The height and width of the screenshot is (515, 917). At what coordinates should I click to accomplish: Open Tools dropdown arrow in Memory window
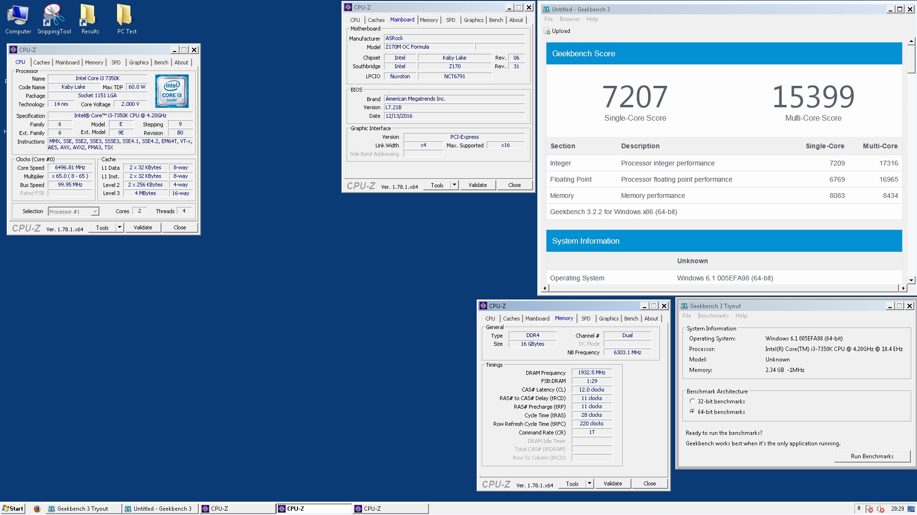click(x=589, y=484)
